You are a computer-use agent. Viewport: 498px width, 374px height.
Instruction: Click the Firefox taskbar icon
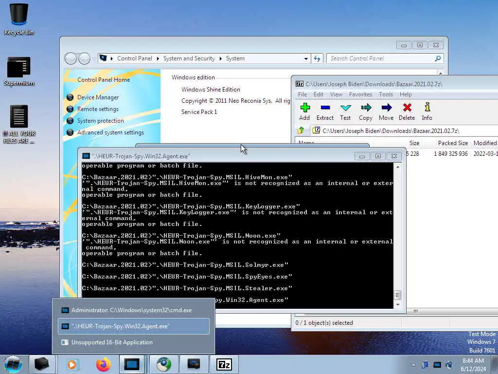point(104,364)
